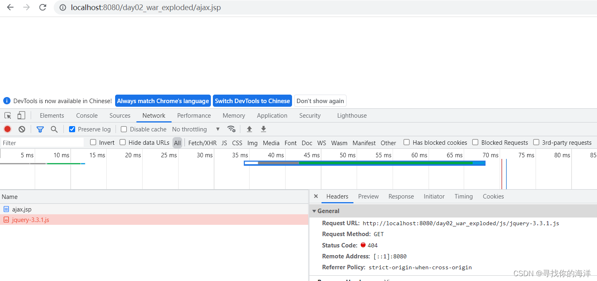Open the Security tab
597x281 pixels.
coord(310,116)
